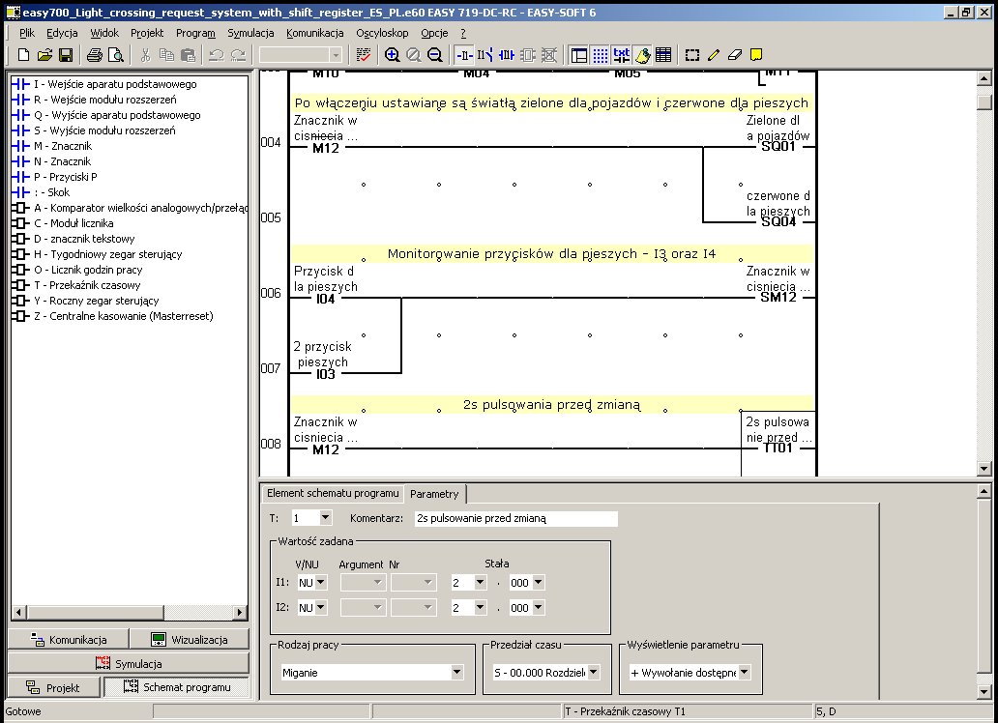The height and width of the screenshot is (723, 998).
Task: Open the Wyświetlenie parametru dropdown
Action: [x=744, y=672]
